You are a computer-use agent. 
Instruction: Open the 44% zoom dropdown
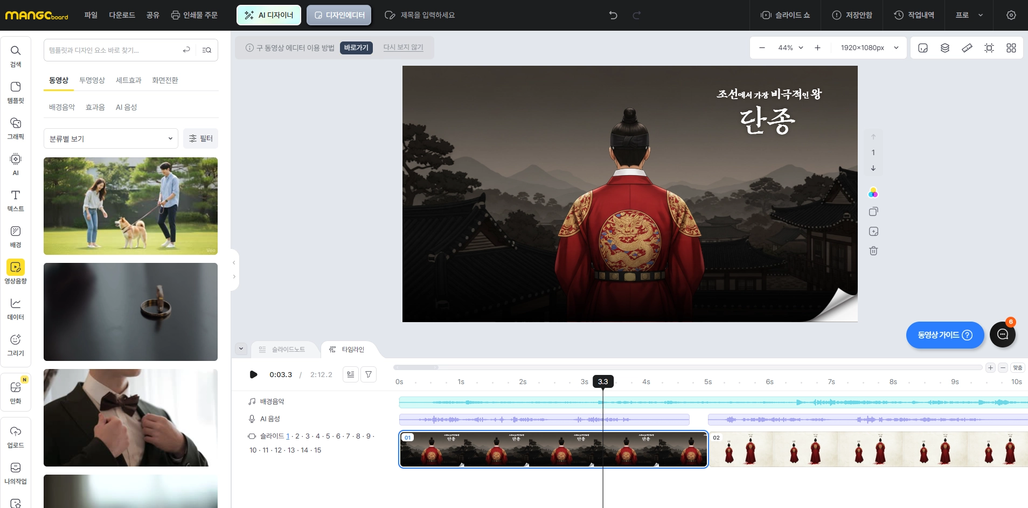[790, 48]
